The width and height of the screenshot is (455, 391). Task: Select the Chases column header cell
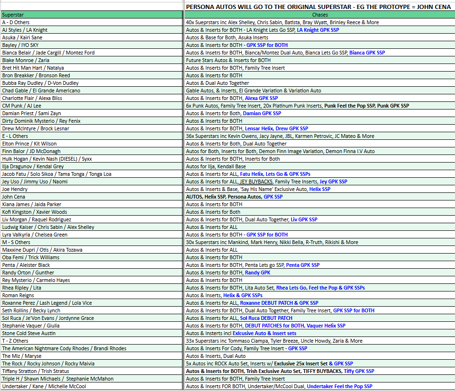320,15
